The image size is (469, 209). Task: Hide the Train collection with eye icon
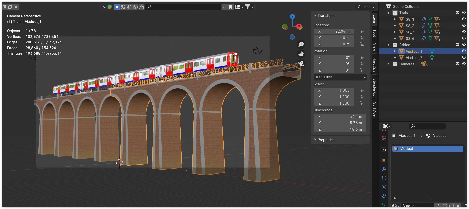pos(464,13)
